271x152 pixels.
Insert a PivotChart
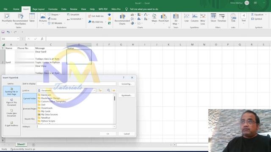coord(163,18)
